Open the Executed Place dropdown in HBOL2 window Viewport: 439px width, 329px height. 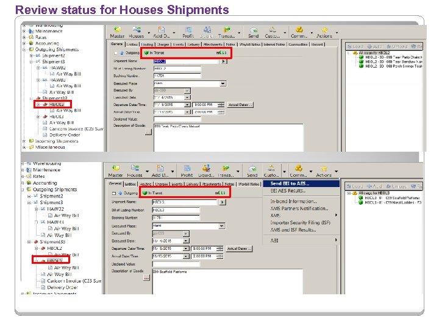(223, 83)
